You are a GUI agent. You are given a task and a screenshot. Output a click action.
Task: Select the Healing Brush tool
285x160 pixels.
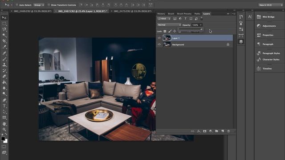tap(4, 53)
